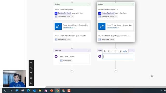
Task: Insert a numbered list in message
Action: pos(116,51)
